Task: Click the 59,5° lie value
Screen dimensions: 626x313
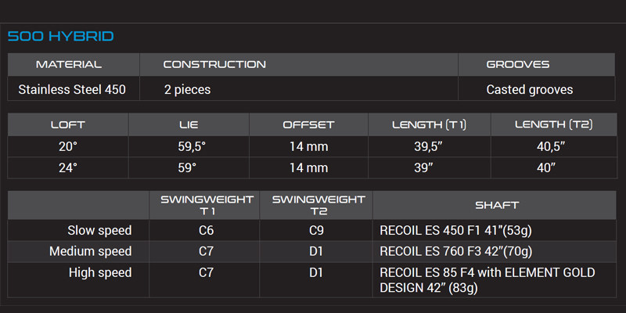Action: (x=189, y=146)
